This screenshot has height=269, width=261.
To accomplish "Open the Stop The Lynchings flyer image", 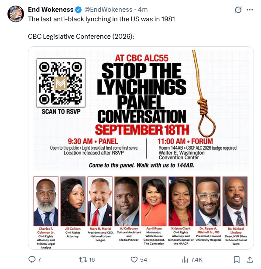I will 141,148.
